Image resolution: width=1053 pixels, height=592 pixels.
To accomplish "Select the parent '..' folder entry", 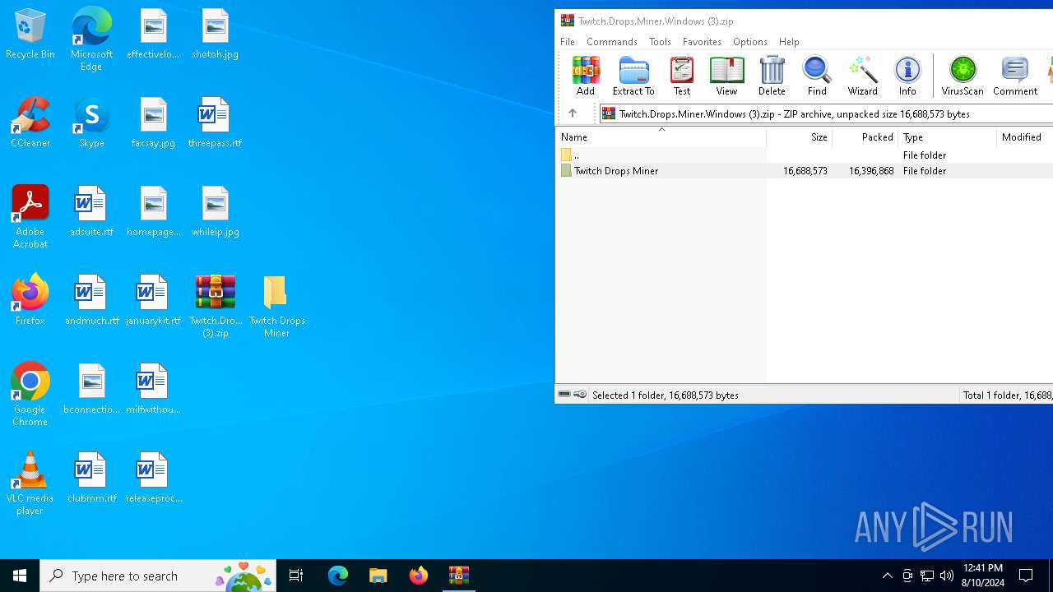I will click(805, 155).
